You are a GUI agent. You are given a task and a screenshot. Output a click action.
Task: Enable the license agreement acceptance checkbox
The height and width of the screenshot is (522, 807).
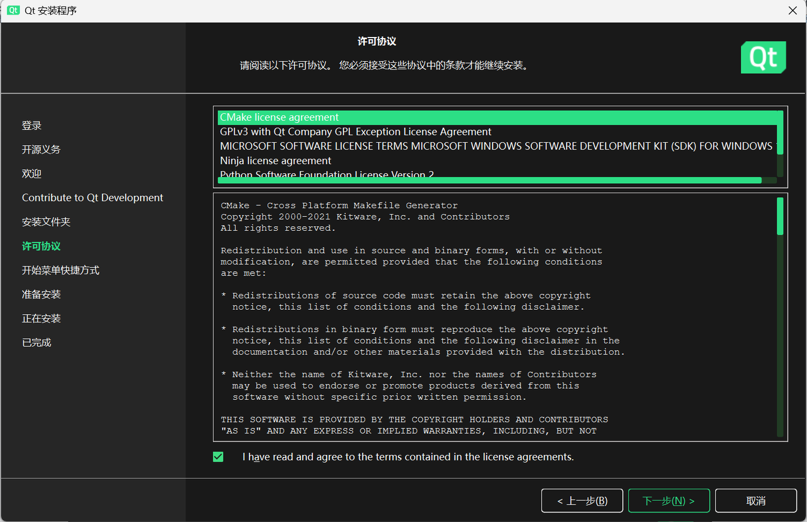pos(218,456)
